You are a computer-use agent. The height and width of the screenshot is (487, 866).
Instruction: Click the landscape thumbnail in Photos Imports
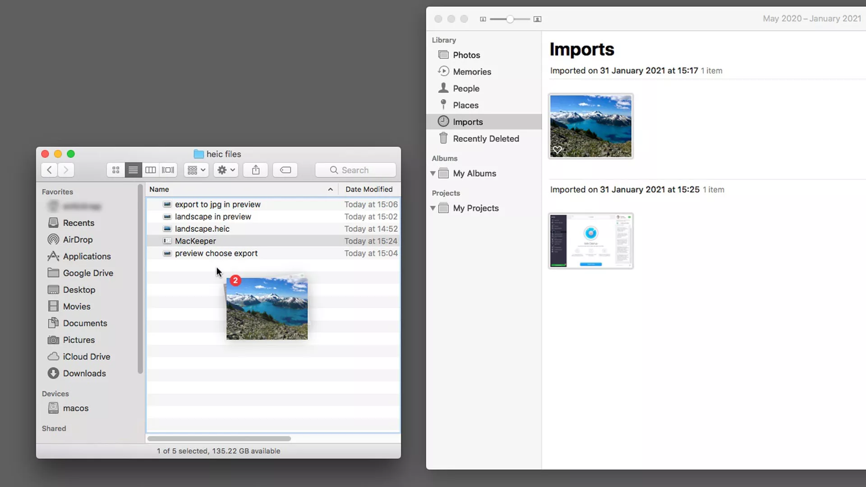pos(590,125)
